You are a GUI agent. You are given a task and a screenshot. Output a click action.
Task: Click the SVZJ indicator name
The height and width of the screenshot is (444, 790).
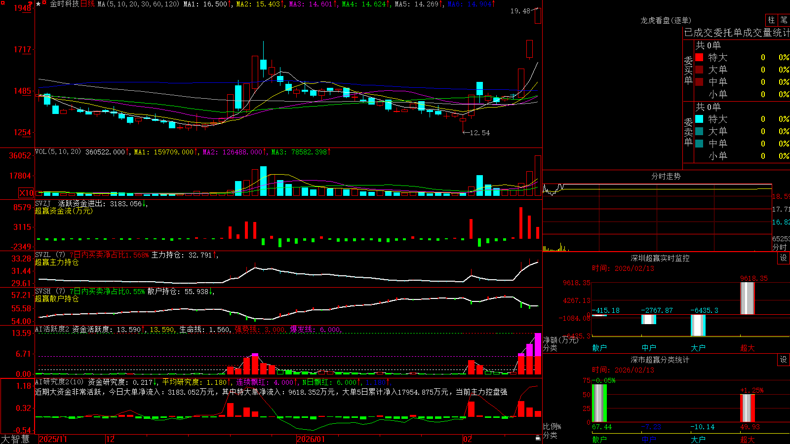(x=43, y=203)
